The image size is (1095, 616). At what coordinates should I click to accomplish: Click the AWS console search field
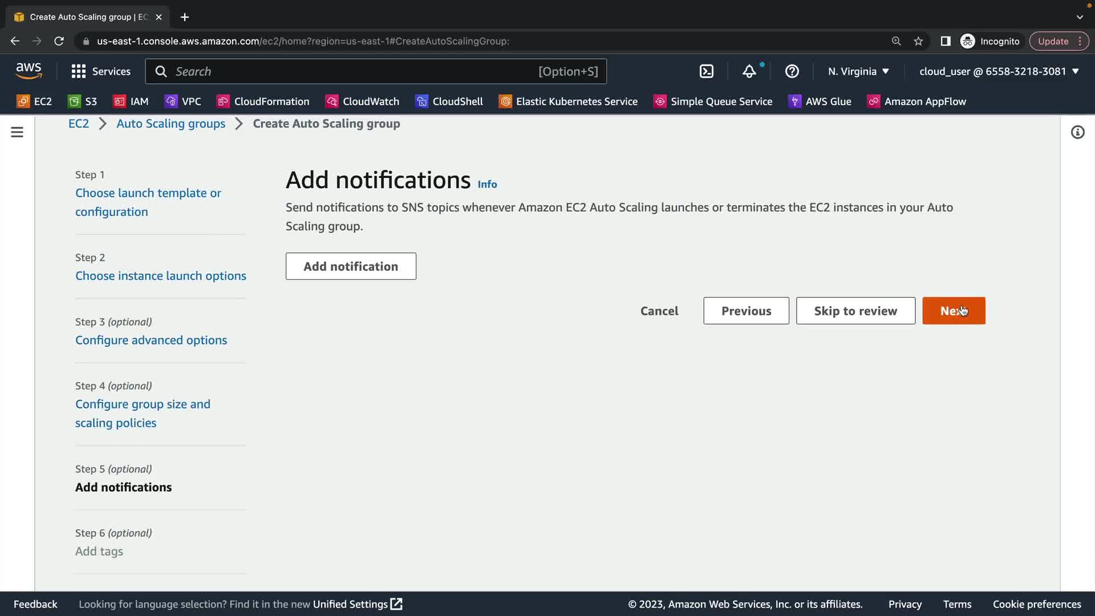tap(354, 71)
